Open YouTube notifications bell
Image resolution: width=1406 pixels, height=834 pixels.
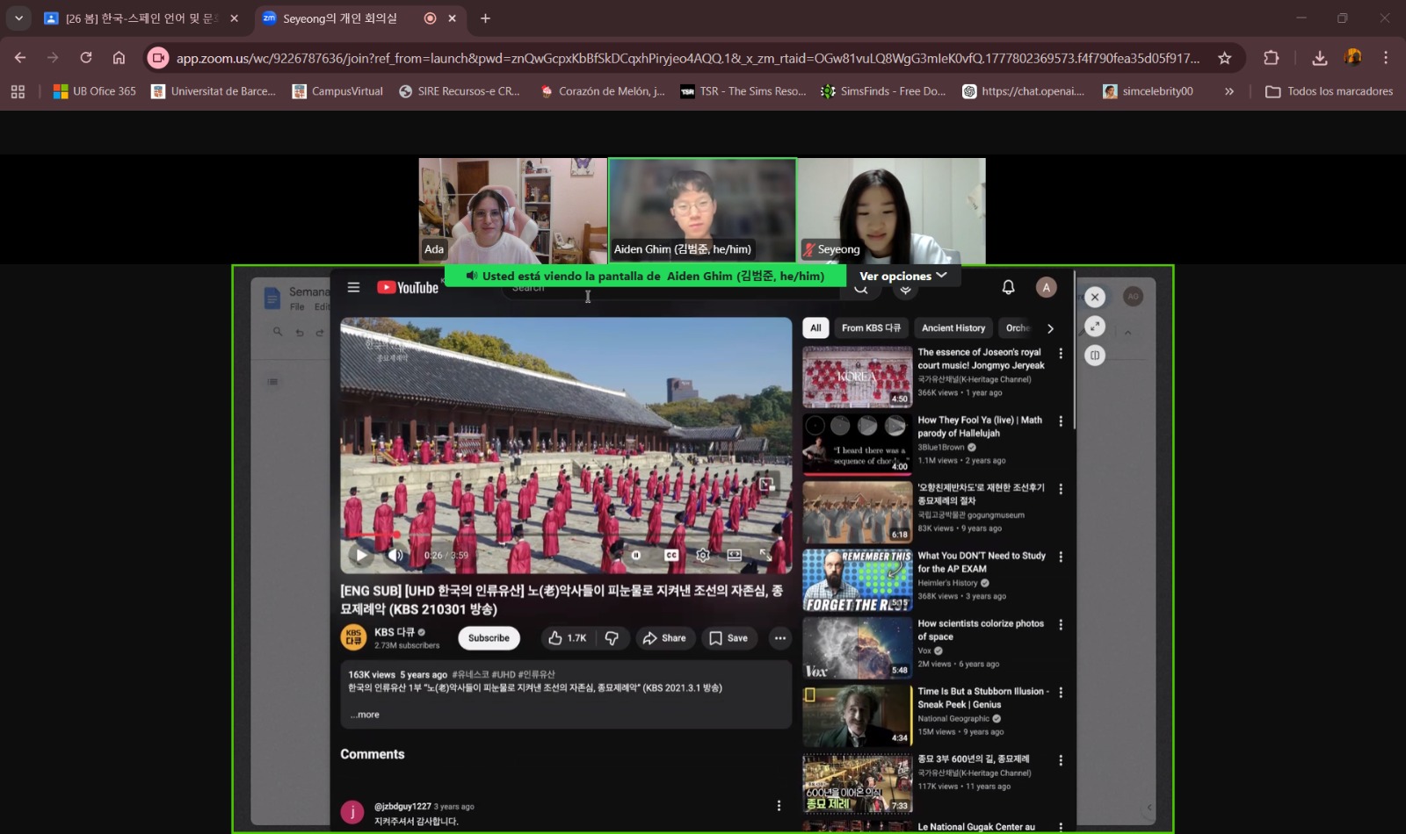pos(1008,287)
